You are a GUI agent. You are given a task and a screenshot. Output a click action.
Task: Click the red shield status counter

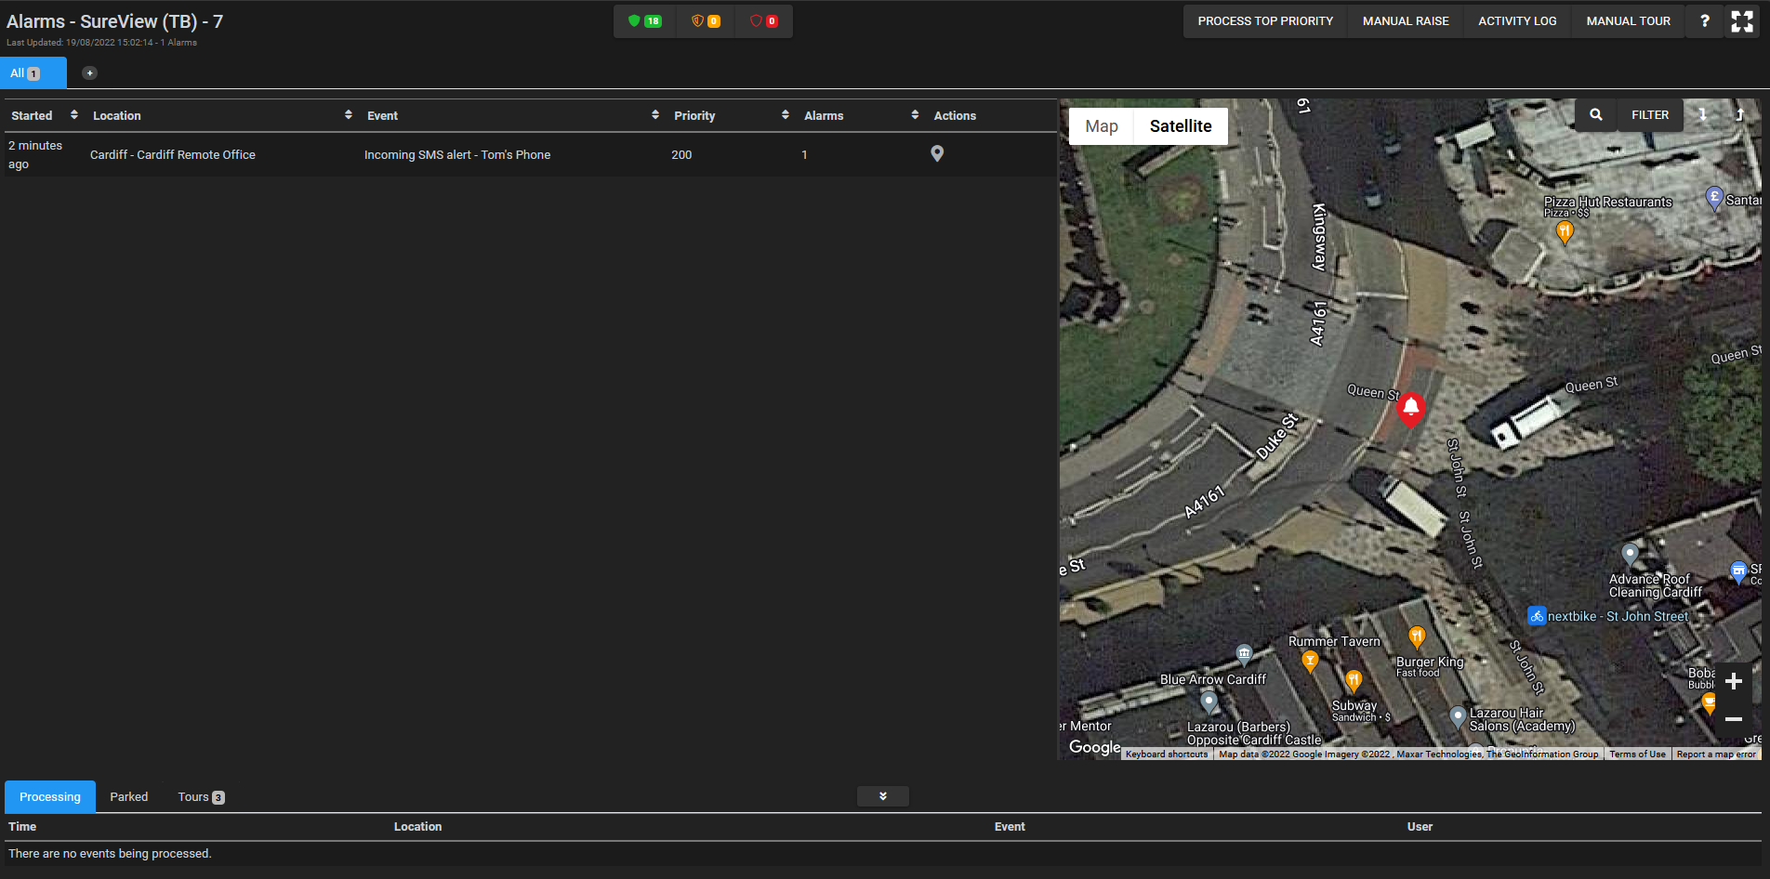pos(763,21)
